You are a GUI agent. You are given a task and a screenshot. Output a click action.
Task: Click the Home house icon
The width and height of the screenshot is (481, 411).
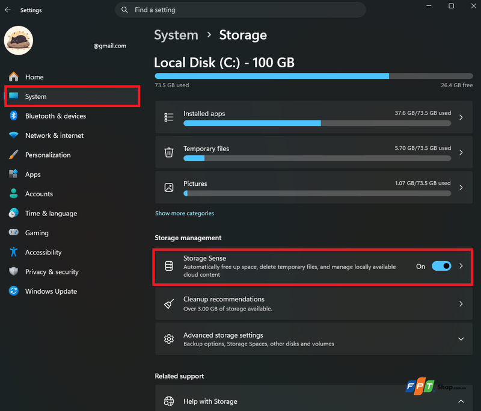pos(13,77)
